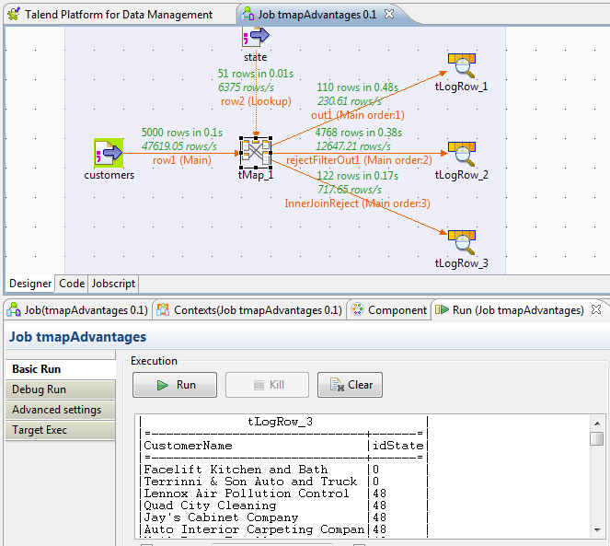Close the Run (Job tmapAdvantages) view

pos(596,309)
